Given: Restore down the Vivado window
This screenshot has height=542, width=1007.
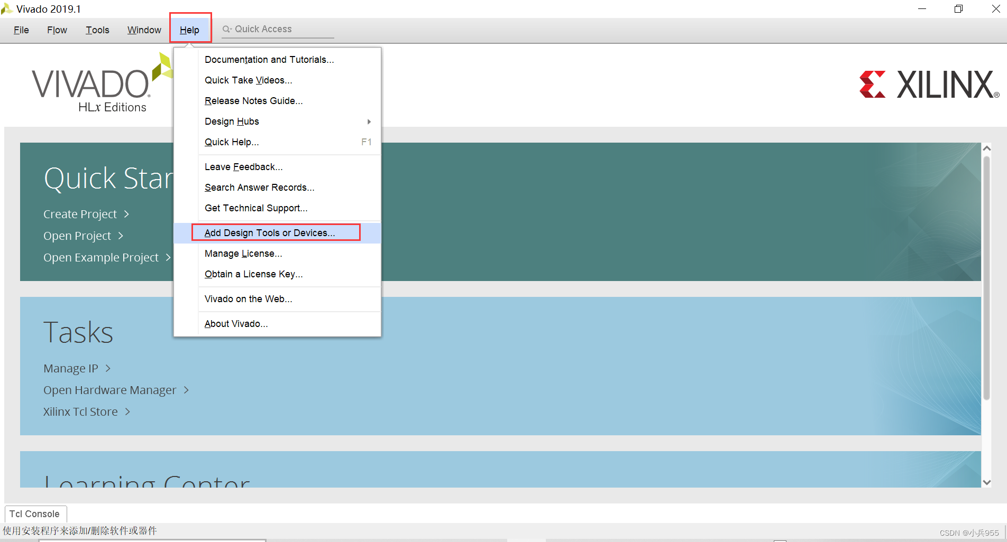Looking at the screenshot, I should 958,9.
